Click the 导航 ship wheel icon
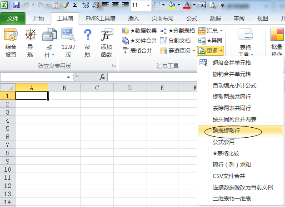The image size is (285, 207). 30,35
